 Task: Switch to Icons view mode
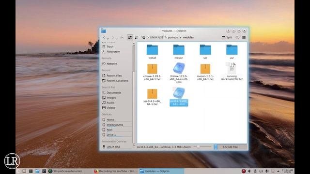[x=130, y=37]
